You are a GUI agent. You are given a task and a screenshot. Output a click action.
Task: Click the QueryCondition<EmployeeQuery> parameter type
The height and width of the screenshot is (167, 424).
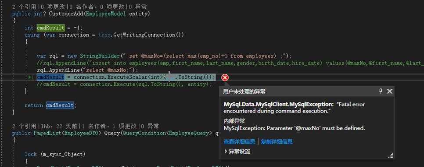coord(168,133)
